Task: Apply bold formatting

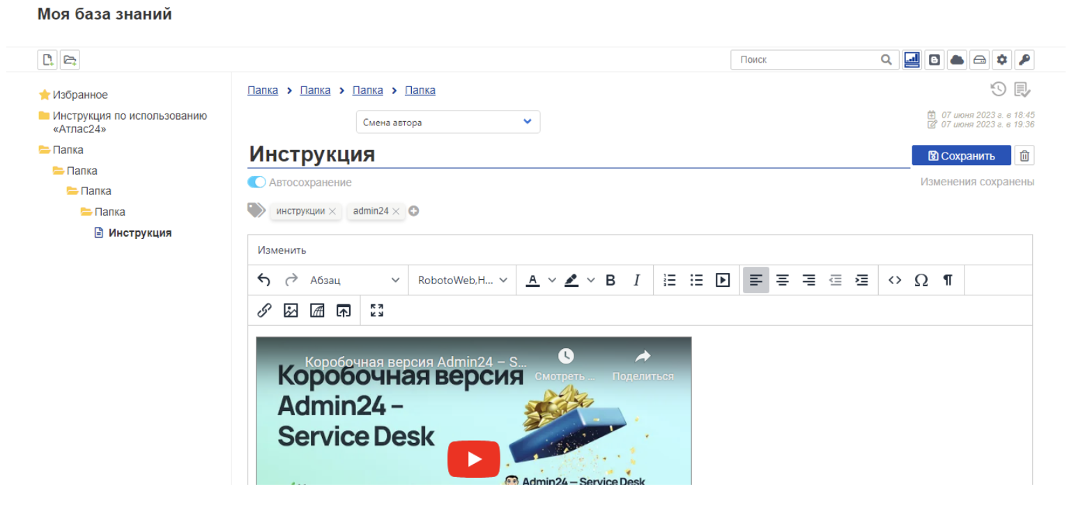Action: [610, 280]
